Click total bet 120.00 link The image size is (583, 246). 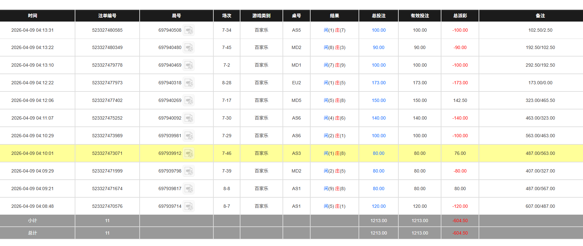tap(379, 206)
